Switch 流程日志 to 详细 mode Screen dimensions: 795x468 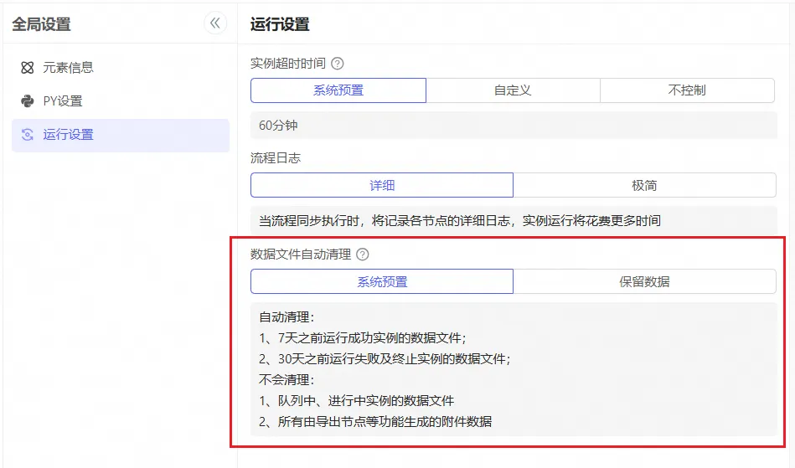[382, 185]
